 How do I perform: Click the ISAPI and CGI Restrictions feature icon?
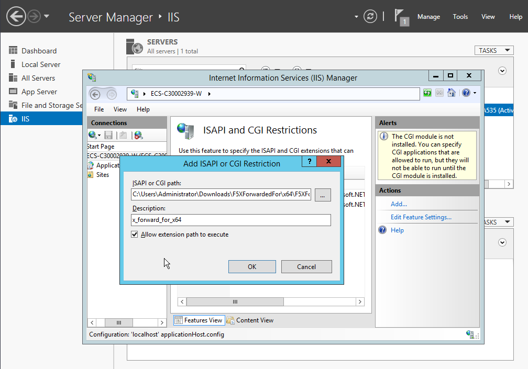point(185,131)
